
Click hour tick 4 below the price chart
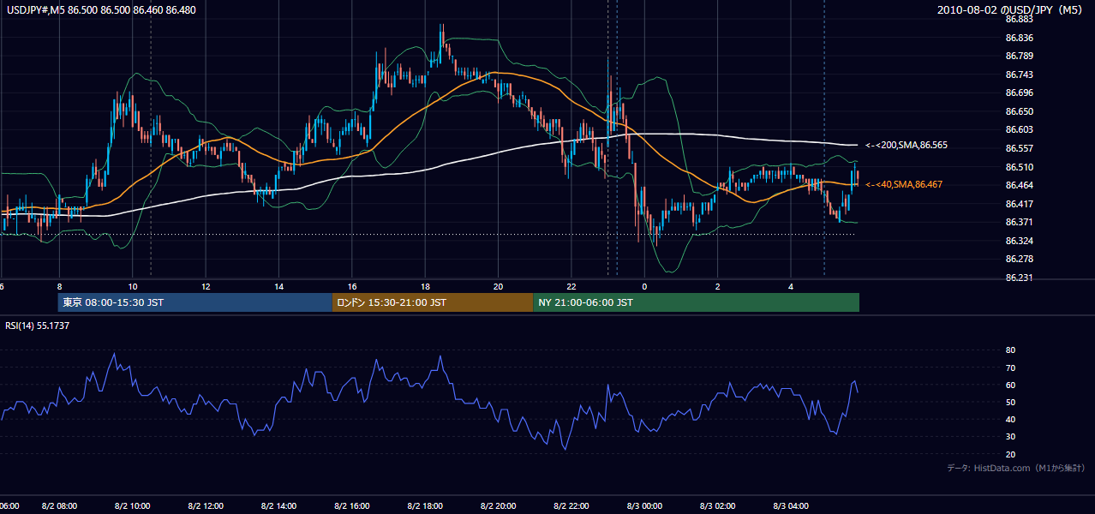pos(791,287)
